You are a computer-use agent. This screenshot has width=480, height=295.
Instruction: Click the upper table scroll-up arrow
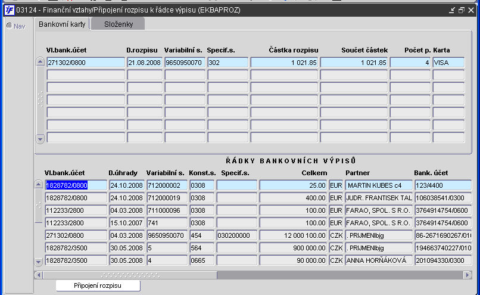(40, 61)
